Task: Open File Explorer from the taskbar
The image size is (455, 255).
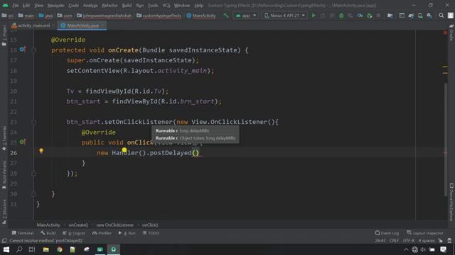Action: (45, 249)
